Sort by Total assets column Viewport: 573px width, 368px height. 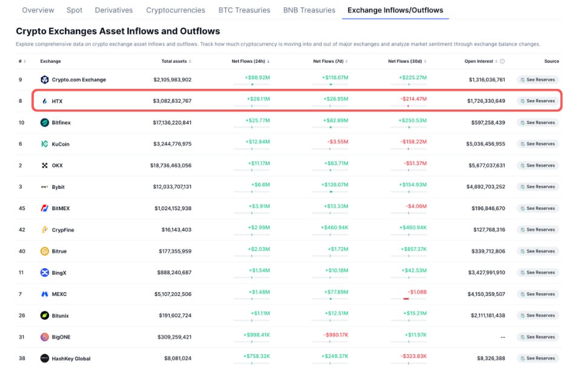click(176, 61)
